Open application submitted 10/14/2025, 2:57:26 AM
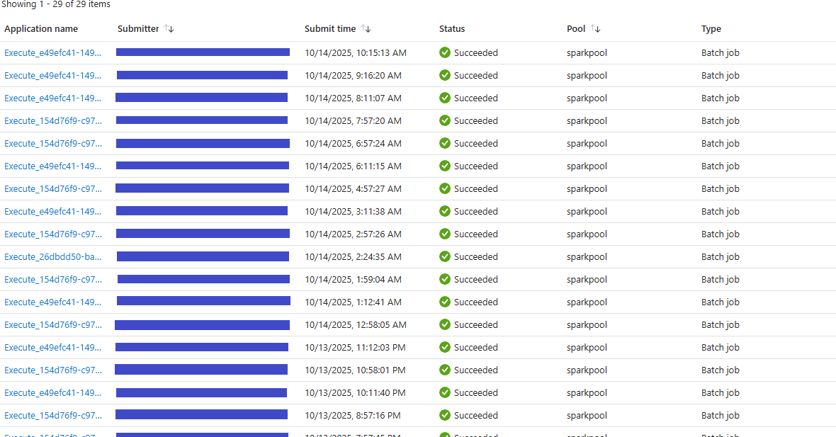Viewport: 836px width, 437px height. click(53, 234)
